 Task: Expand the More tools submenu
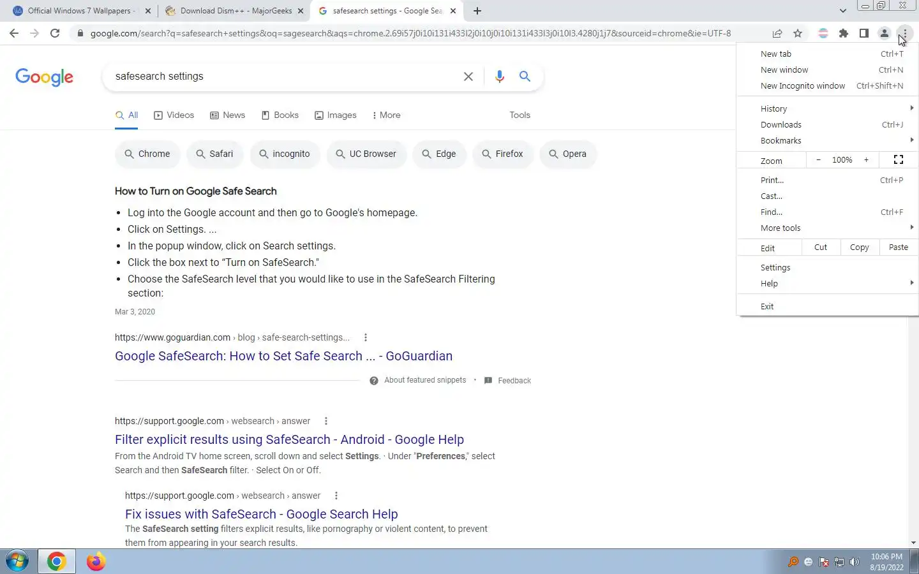828,228
